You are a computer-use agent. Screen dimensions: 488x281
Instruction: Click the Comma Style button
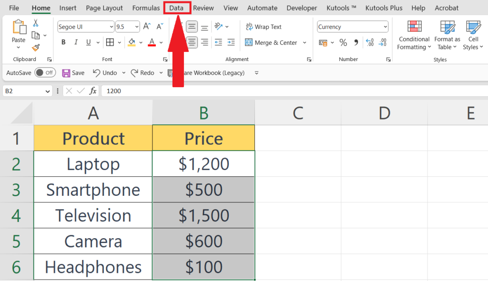[x=356, y=43]
